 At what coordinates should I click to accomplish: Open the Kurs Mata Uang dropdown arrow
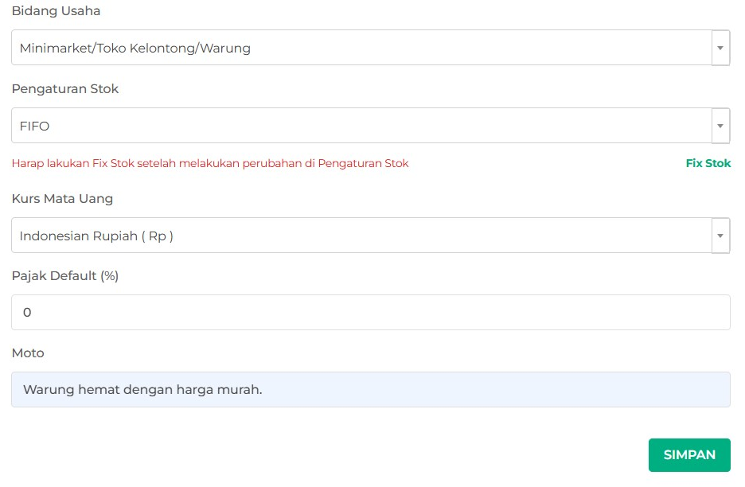point(720,236)
